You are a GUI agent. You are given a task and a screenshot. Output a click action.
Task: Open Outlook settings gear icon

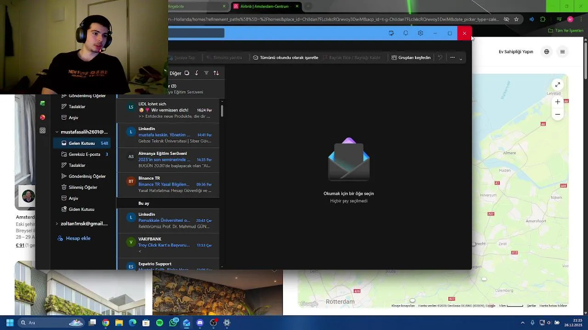tap(420, 33)
